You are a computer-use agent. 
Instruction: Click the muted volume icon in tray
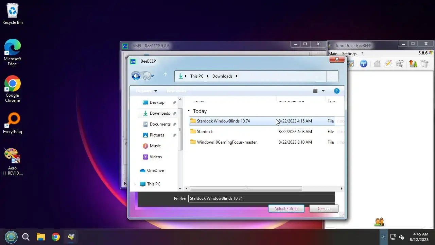(x=402, y=237)
